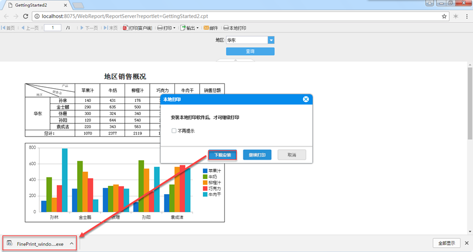Image resolution: width=473 pixels, height=252 pixels.
Task: Close the 本地打印 dialog with the X icon
Action: [x=306, y=99]
